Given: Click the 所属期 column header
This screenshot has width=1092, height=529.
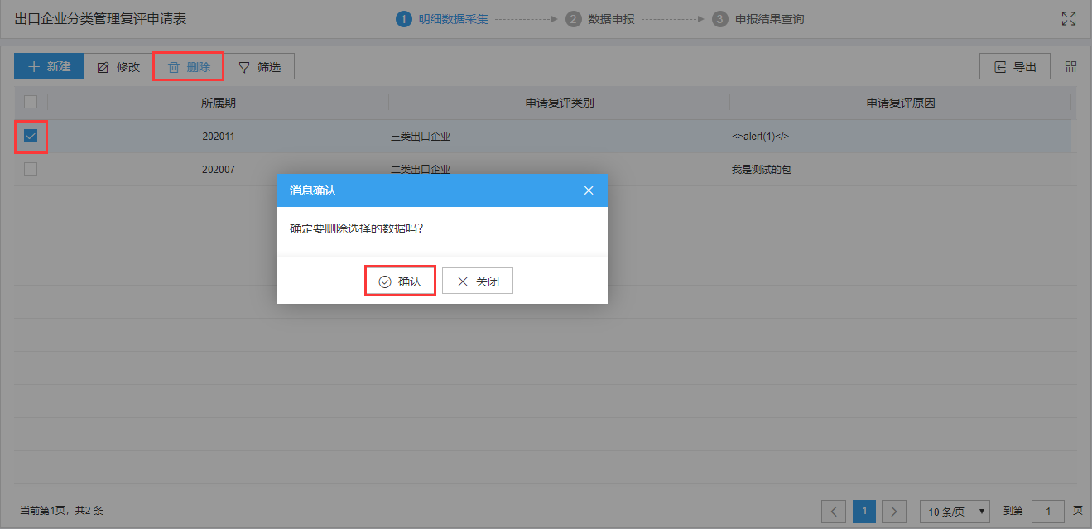Looking at the screenshot, I should (219, 103).
